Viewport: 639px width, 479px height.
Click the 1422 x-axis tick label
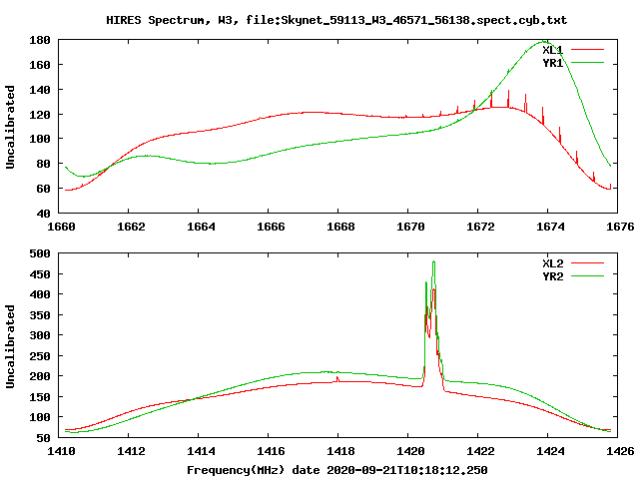click(x=480, y=451)
